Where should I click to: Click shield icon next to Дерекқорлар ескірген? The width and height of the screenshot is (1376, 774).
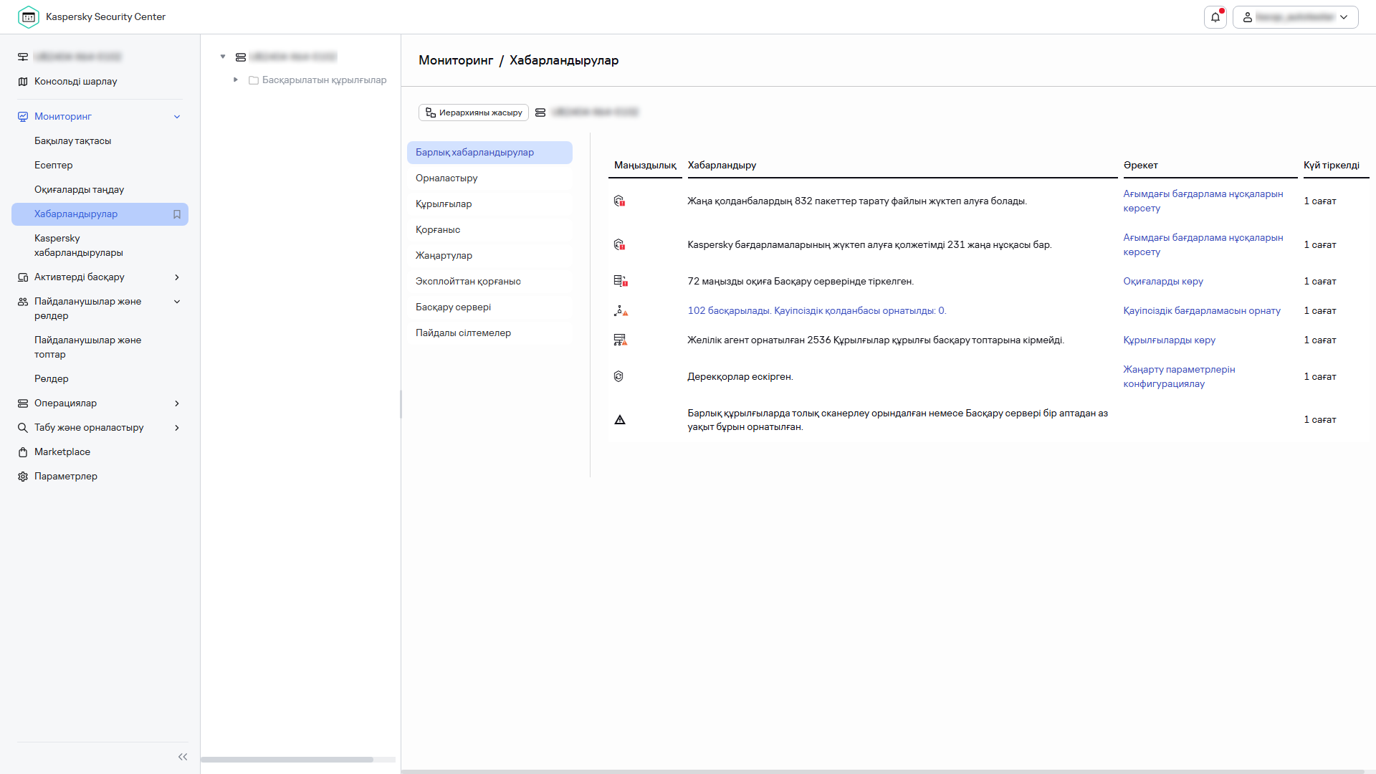pos(618,376)
